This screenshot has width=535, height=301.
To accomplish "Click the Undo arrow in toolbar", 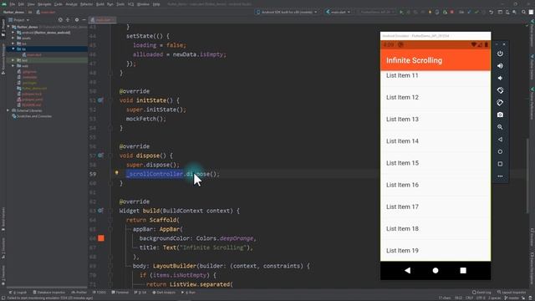I will tap(491, 12).
